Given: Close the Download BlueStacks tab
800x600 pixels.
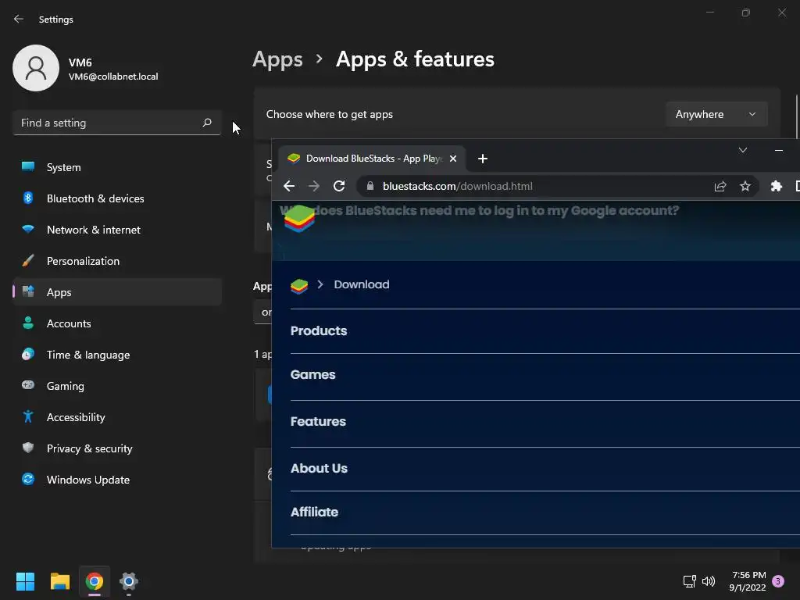Looking at the screenshot, I should coord(452,159).
